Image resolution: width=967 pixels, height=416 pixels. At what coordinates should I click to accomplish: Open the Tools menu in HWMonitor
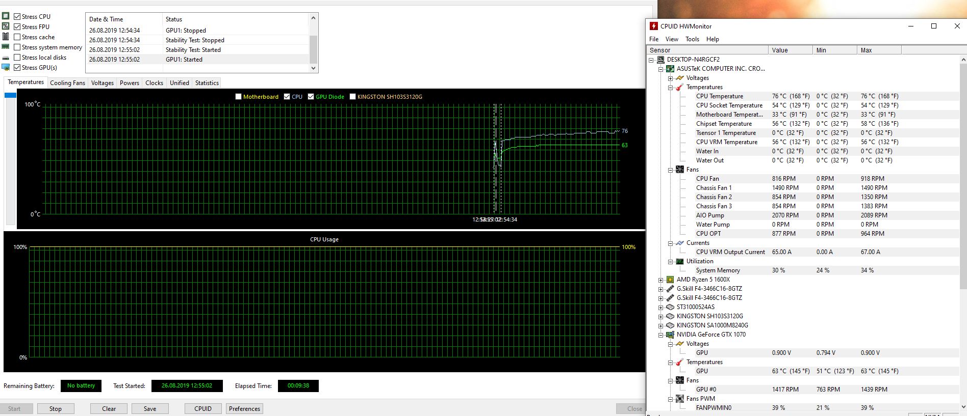(x=692, y=39)
